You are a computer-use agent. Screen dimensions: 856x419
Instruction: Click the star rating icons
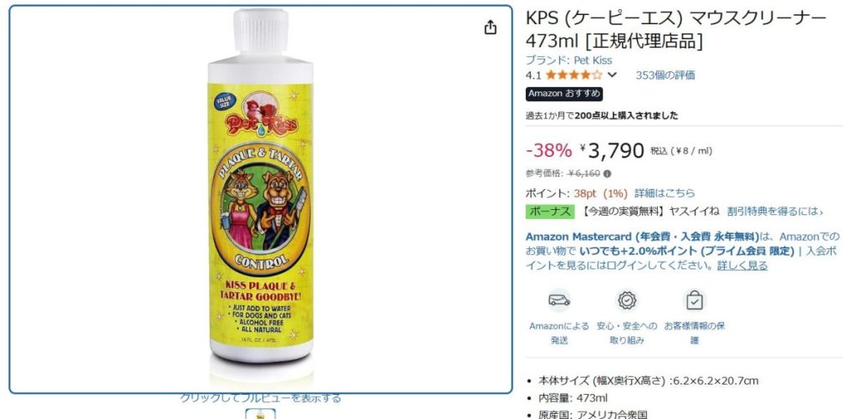click(573, 74)
